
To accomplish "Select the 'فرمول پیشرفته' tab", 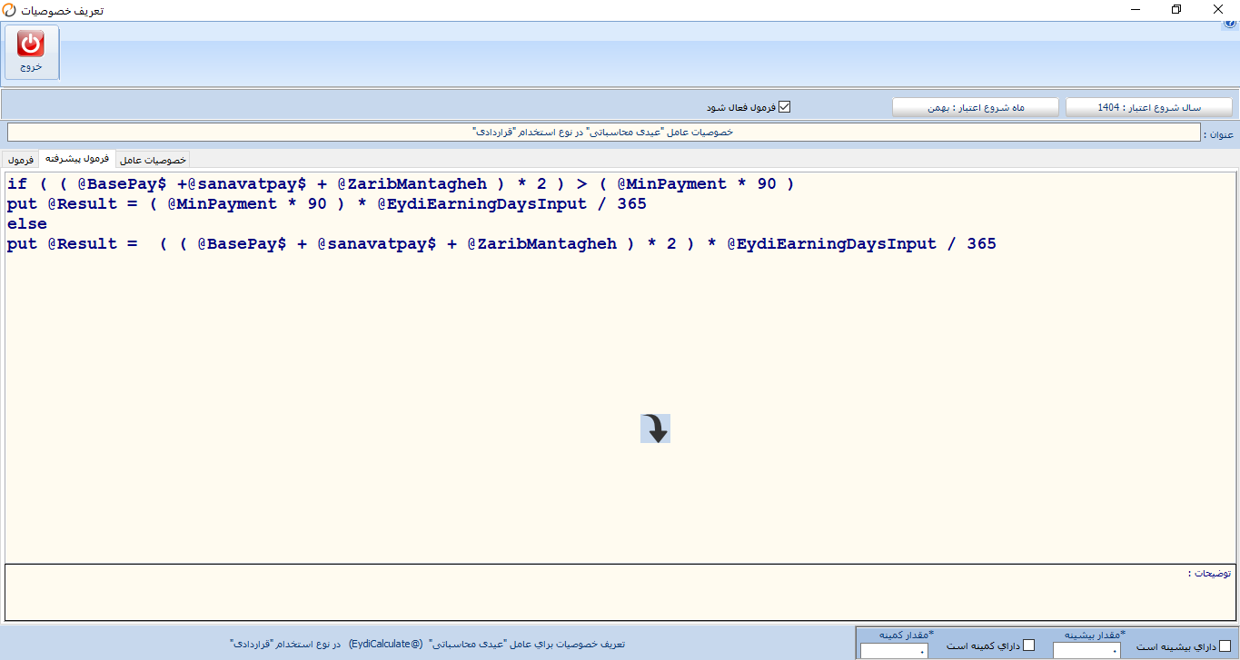I will 77,159.
